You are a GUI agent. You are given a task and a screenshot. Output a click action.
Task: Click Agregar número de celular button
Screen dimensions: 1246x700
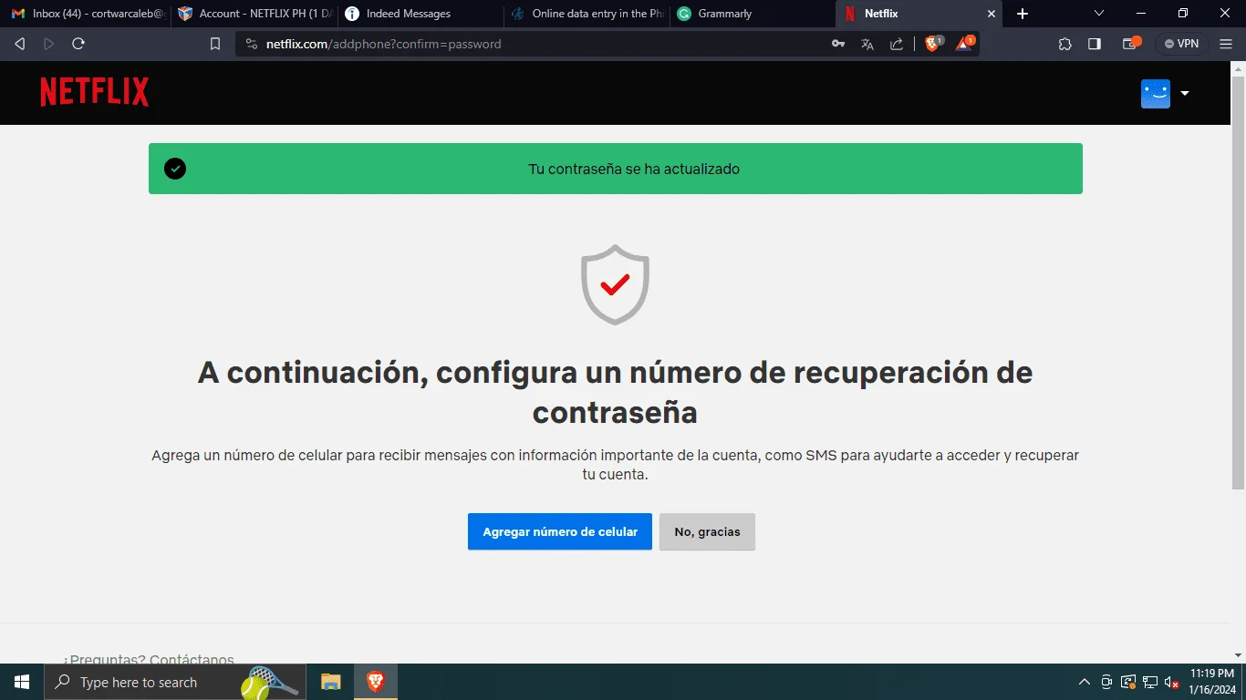coord(560,531)
